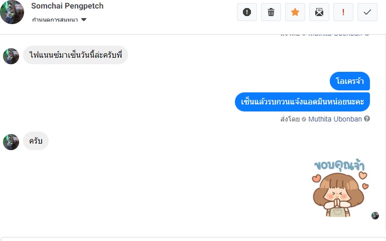Viewport: 386px width, 241px height.
Task: Click the message input box at bottom
Action: pyautogui.click(x=193, y=238)
